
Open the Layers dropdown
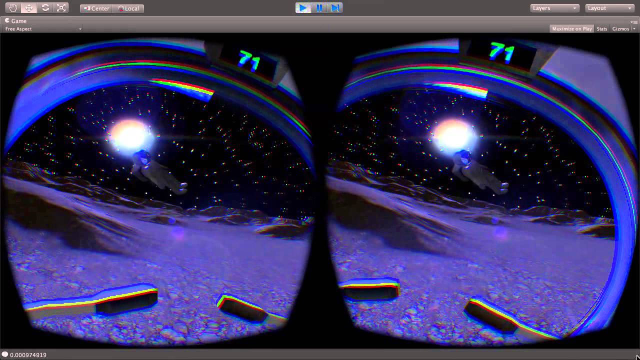pos(555,8)
